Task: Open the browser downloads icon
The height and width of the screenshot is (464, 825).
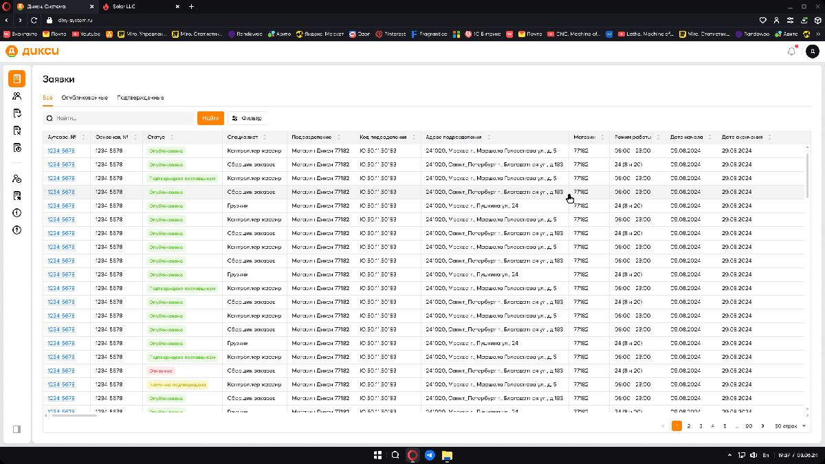Action: click(803, 20)
